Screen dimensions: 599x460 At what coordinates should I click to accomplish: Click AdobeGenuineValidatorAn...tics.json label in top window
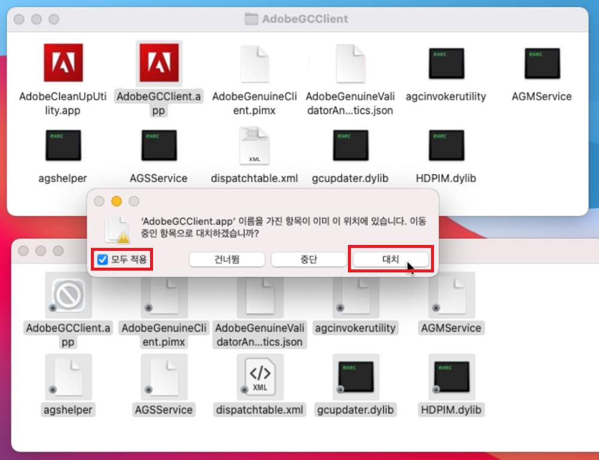351,103
